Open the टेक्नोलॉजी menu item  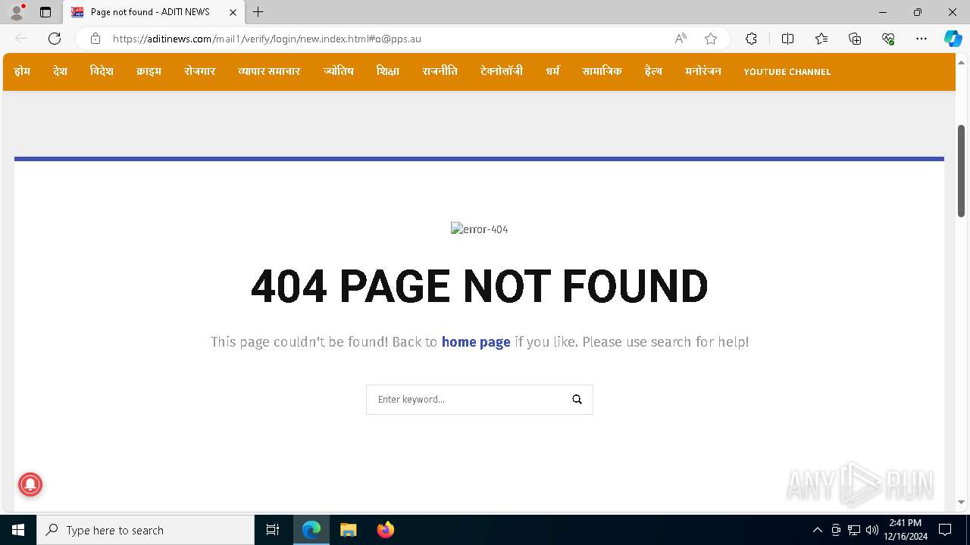pos(501,71)
